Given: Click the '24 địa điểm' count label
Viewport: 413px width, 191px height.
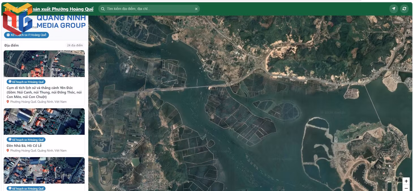Looking at the screenshot, I should coord(75,45).
